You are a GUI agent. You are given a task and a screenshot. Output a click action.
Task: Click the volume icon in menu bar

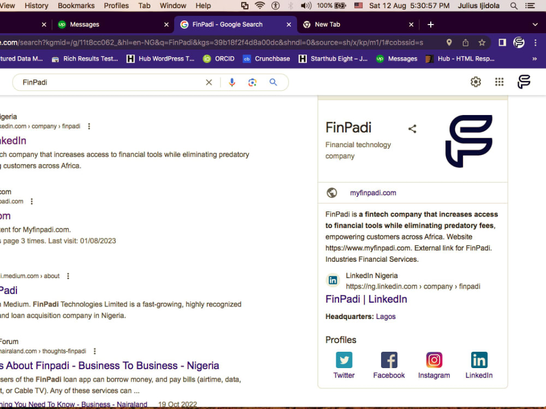pyautogui.click(x=306, y=5)
